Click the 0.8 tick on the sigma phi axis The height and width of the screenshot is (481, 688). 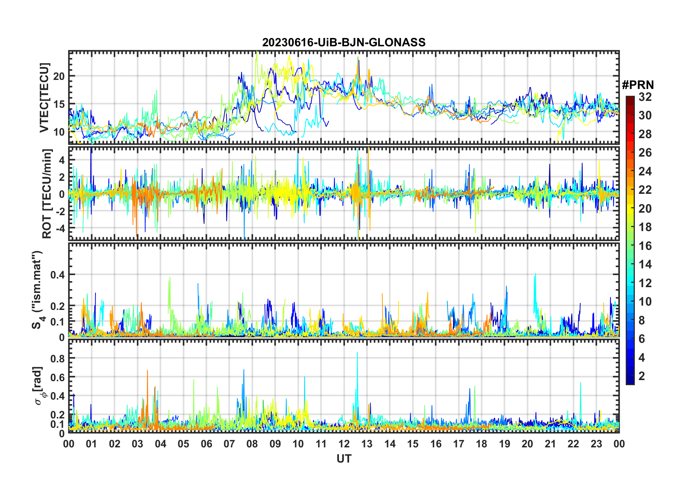57,358
